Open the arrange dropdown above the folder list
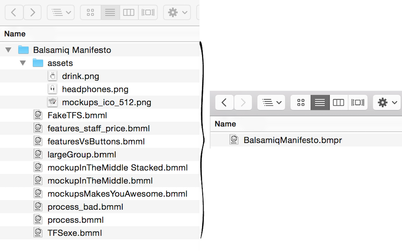Screen dimensions: 402x251 point(61,13)
